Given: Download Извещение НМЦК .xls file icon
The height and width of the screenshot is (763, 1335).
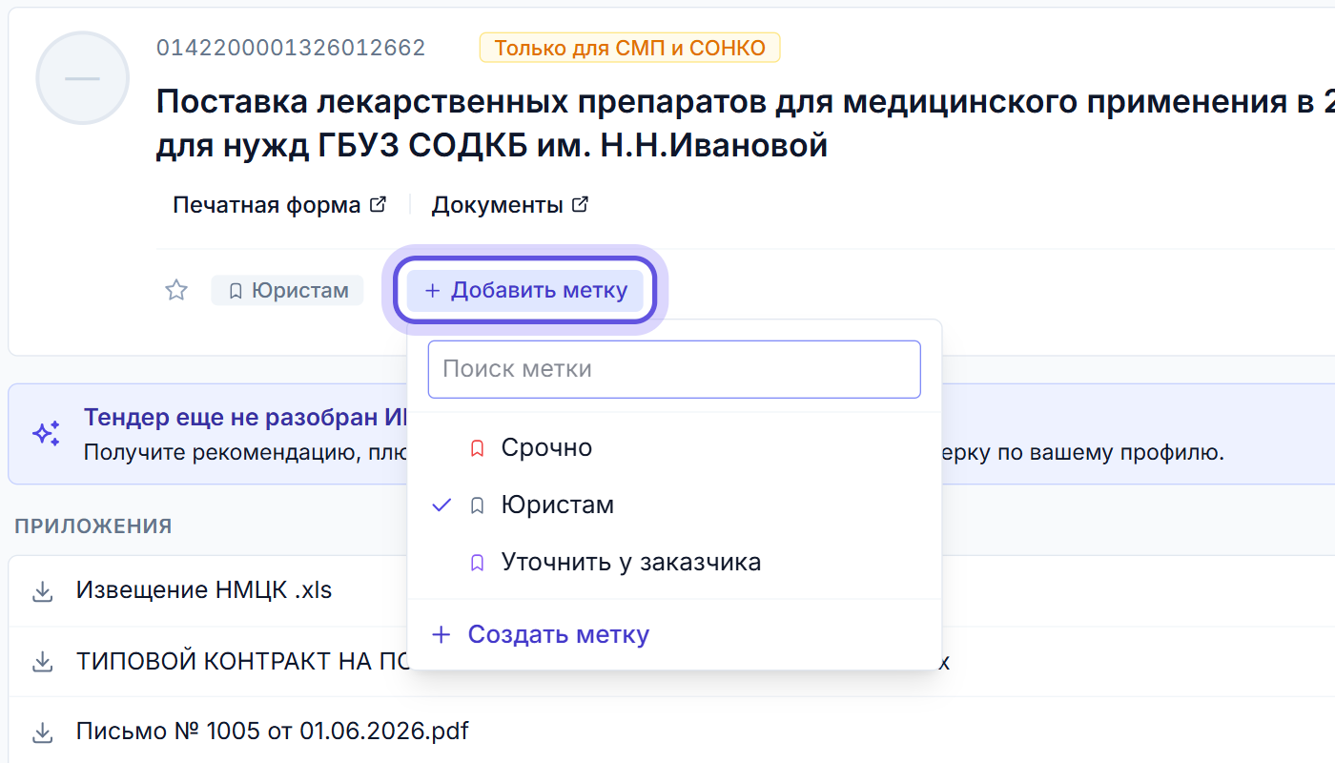Looking at the screenshot, I should 42,591.
